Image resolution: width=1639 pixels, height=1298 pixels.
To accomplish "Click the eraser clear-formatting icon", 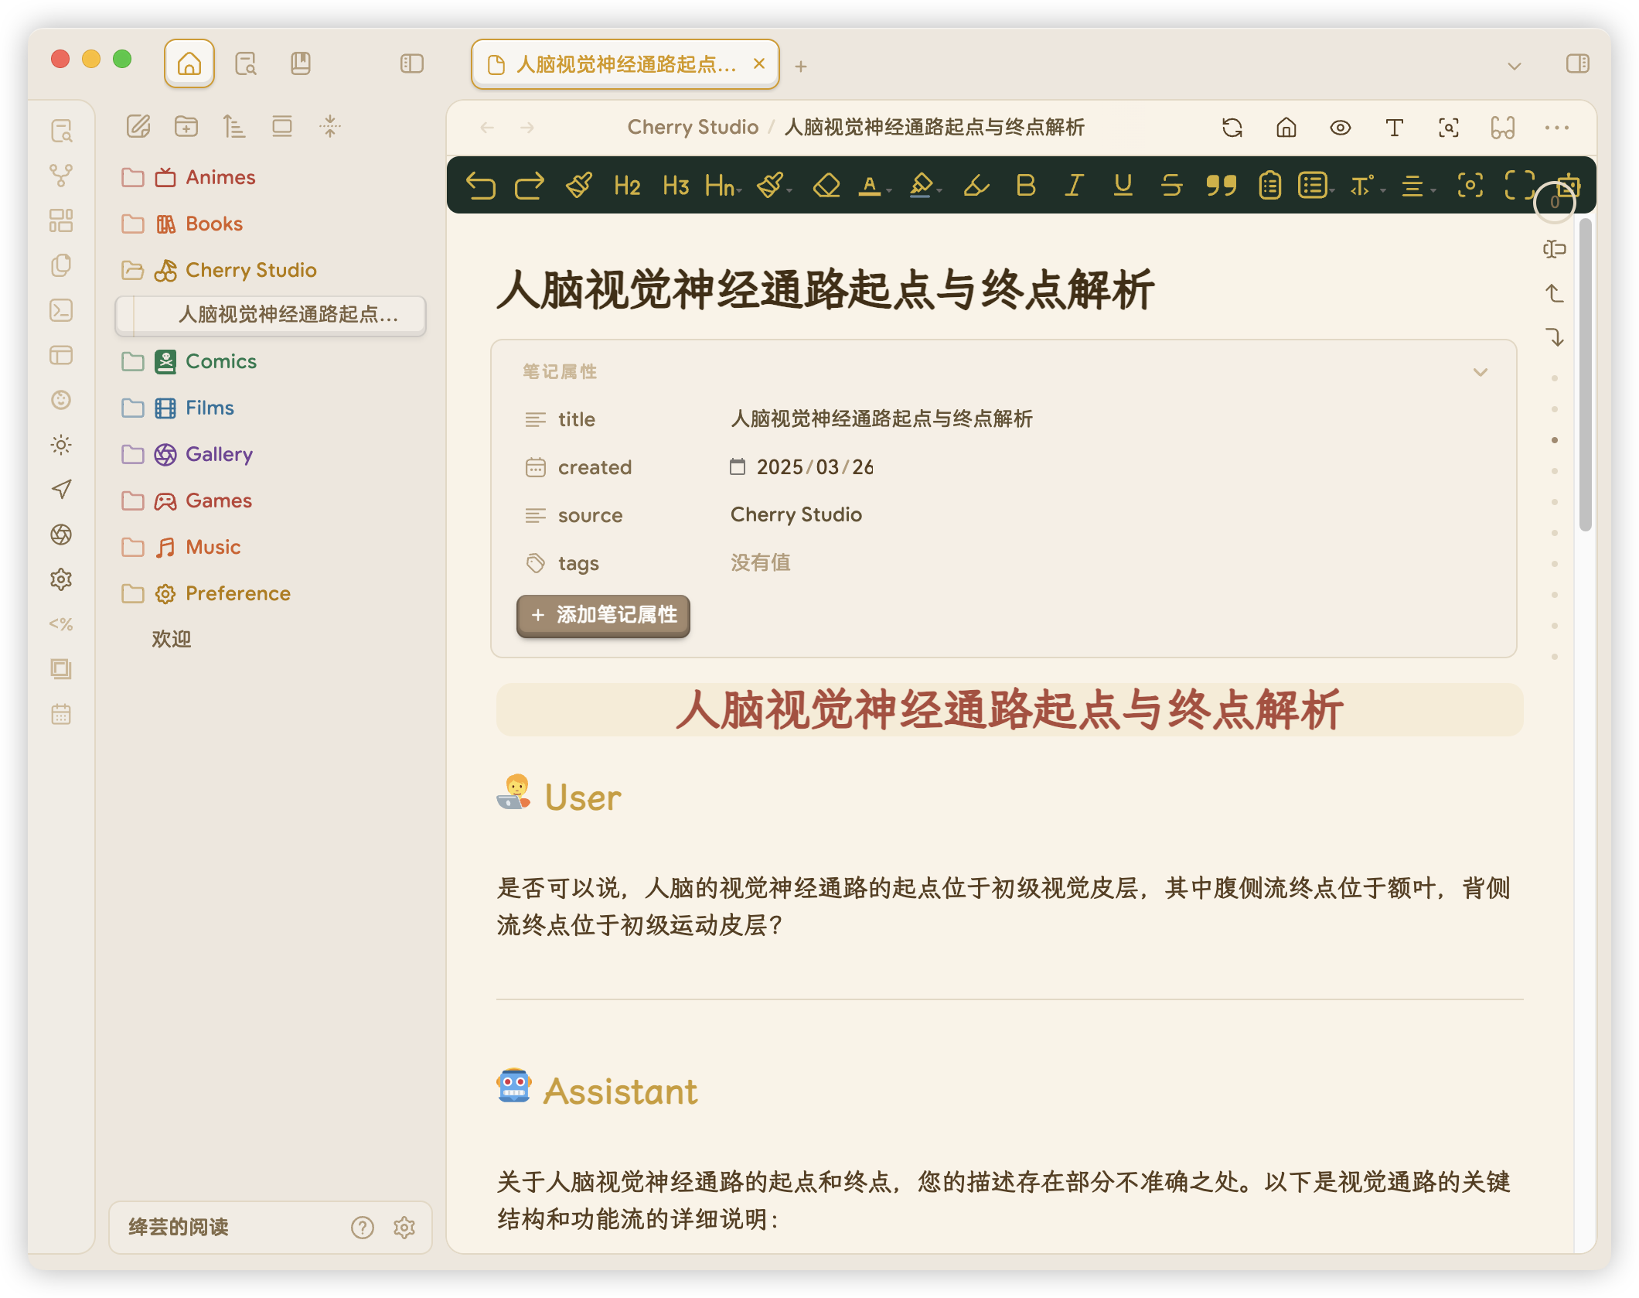I will (826, 186).
